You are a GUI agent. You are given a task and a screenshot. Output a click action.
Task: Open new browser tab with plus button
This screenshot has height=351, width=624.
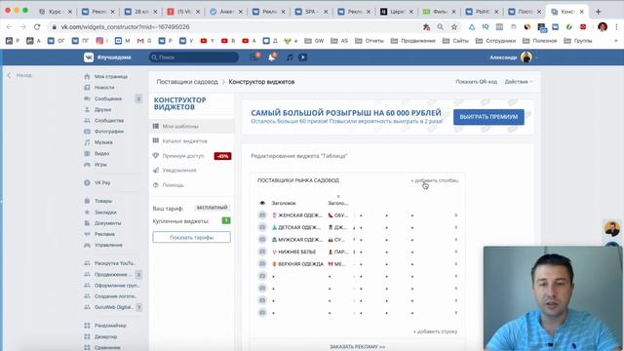click(x=598, y=12)
